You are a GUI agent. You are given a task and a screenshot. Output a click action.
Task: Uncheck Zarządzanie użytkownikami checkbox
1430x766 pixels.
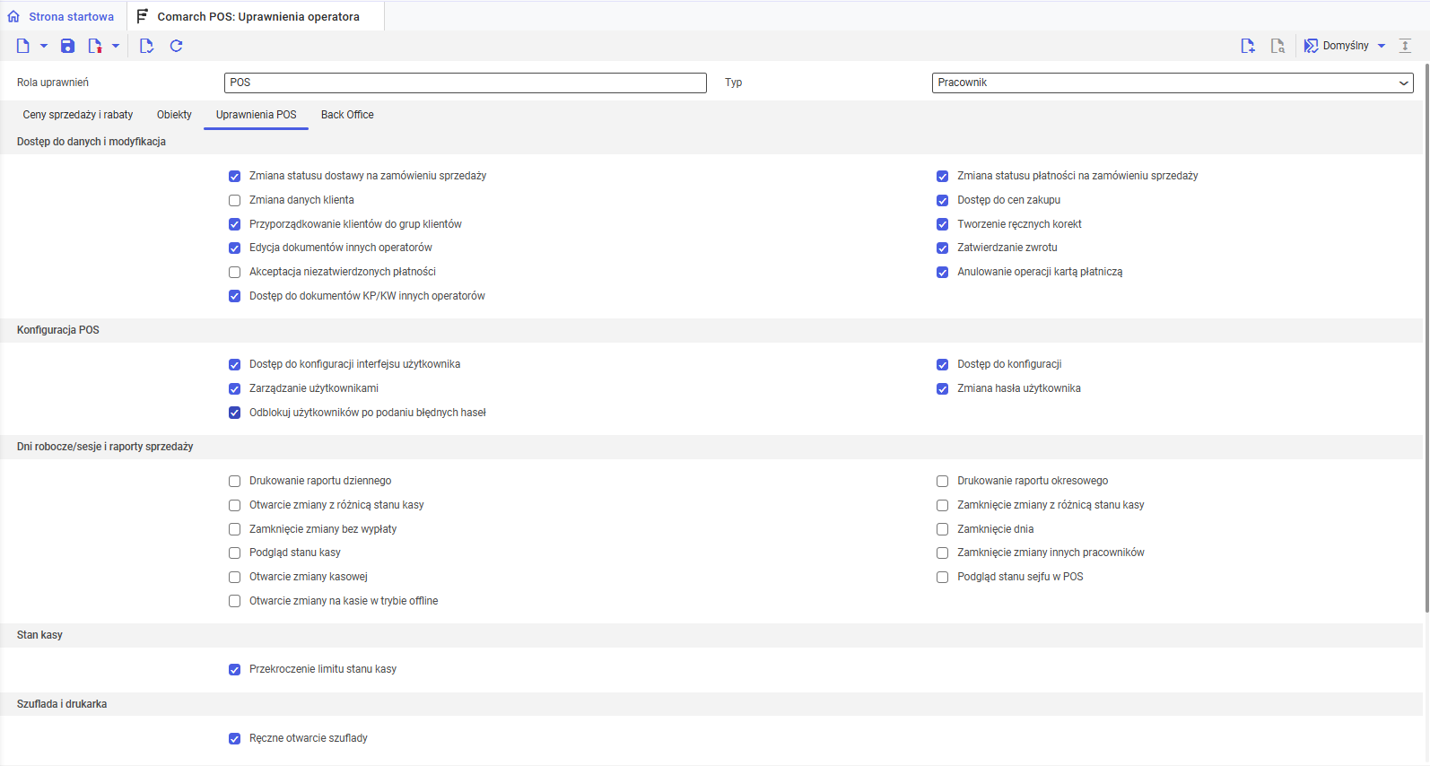235,389
